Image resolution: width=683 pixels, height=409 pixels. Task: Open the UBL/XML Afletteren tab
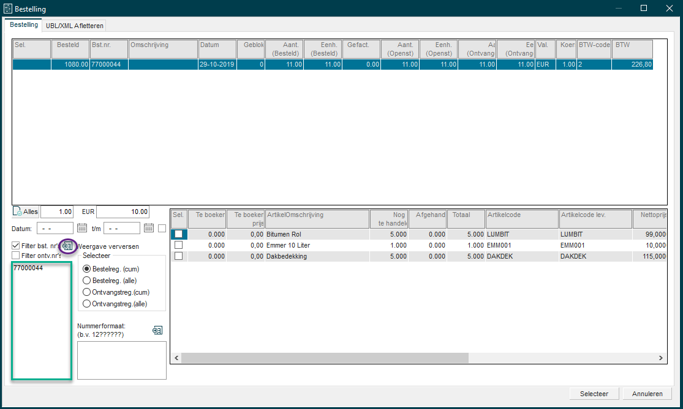[x=75, y=26]
